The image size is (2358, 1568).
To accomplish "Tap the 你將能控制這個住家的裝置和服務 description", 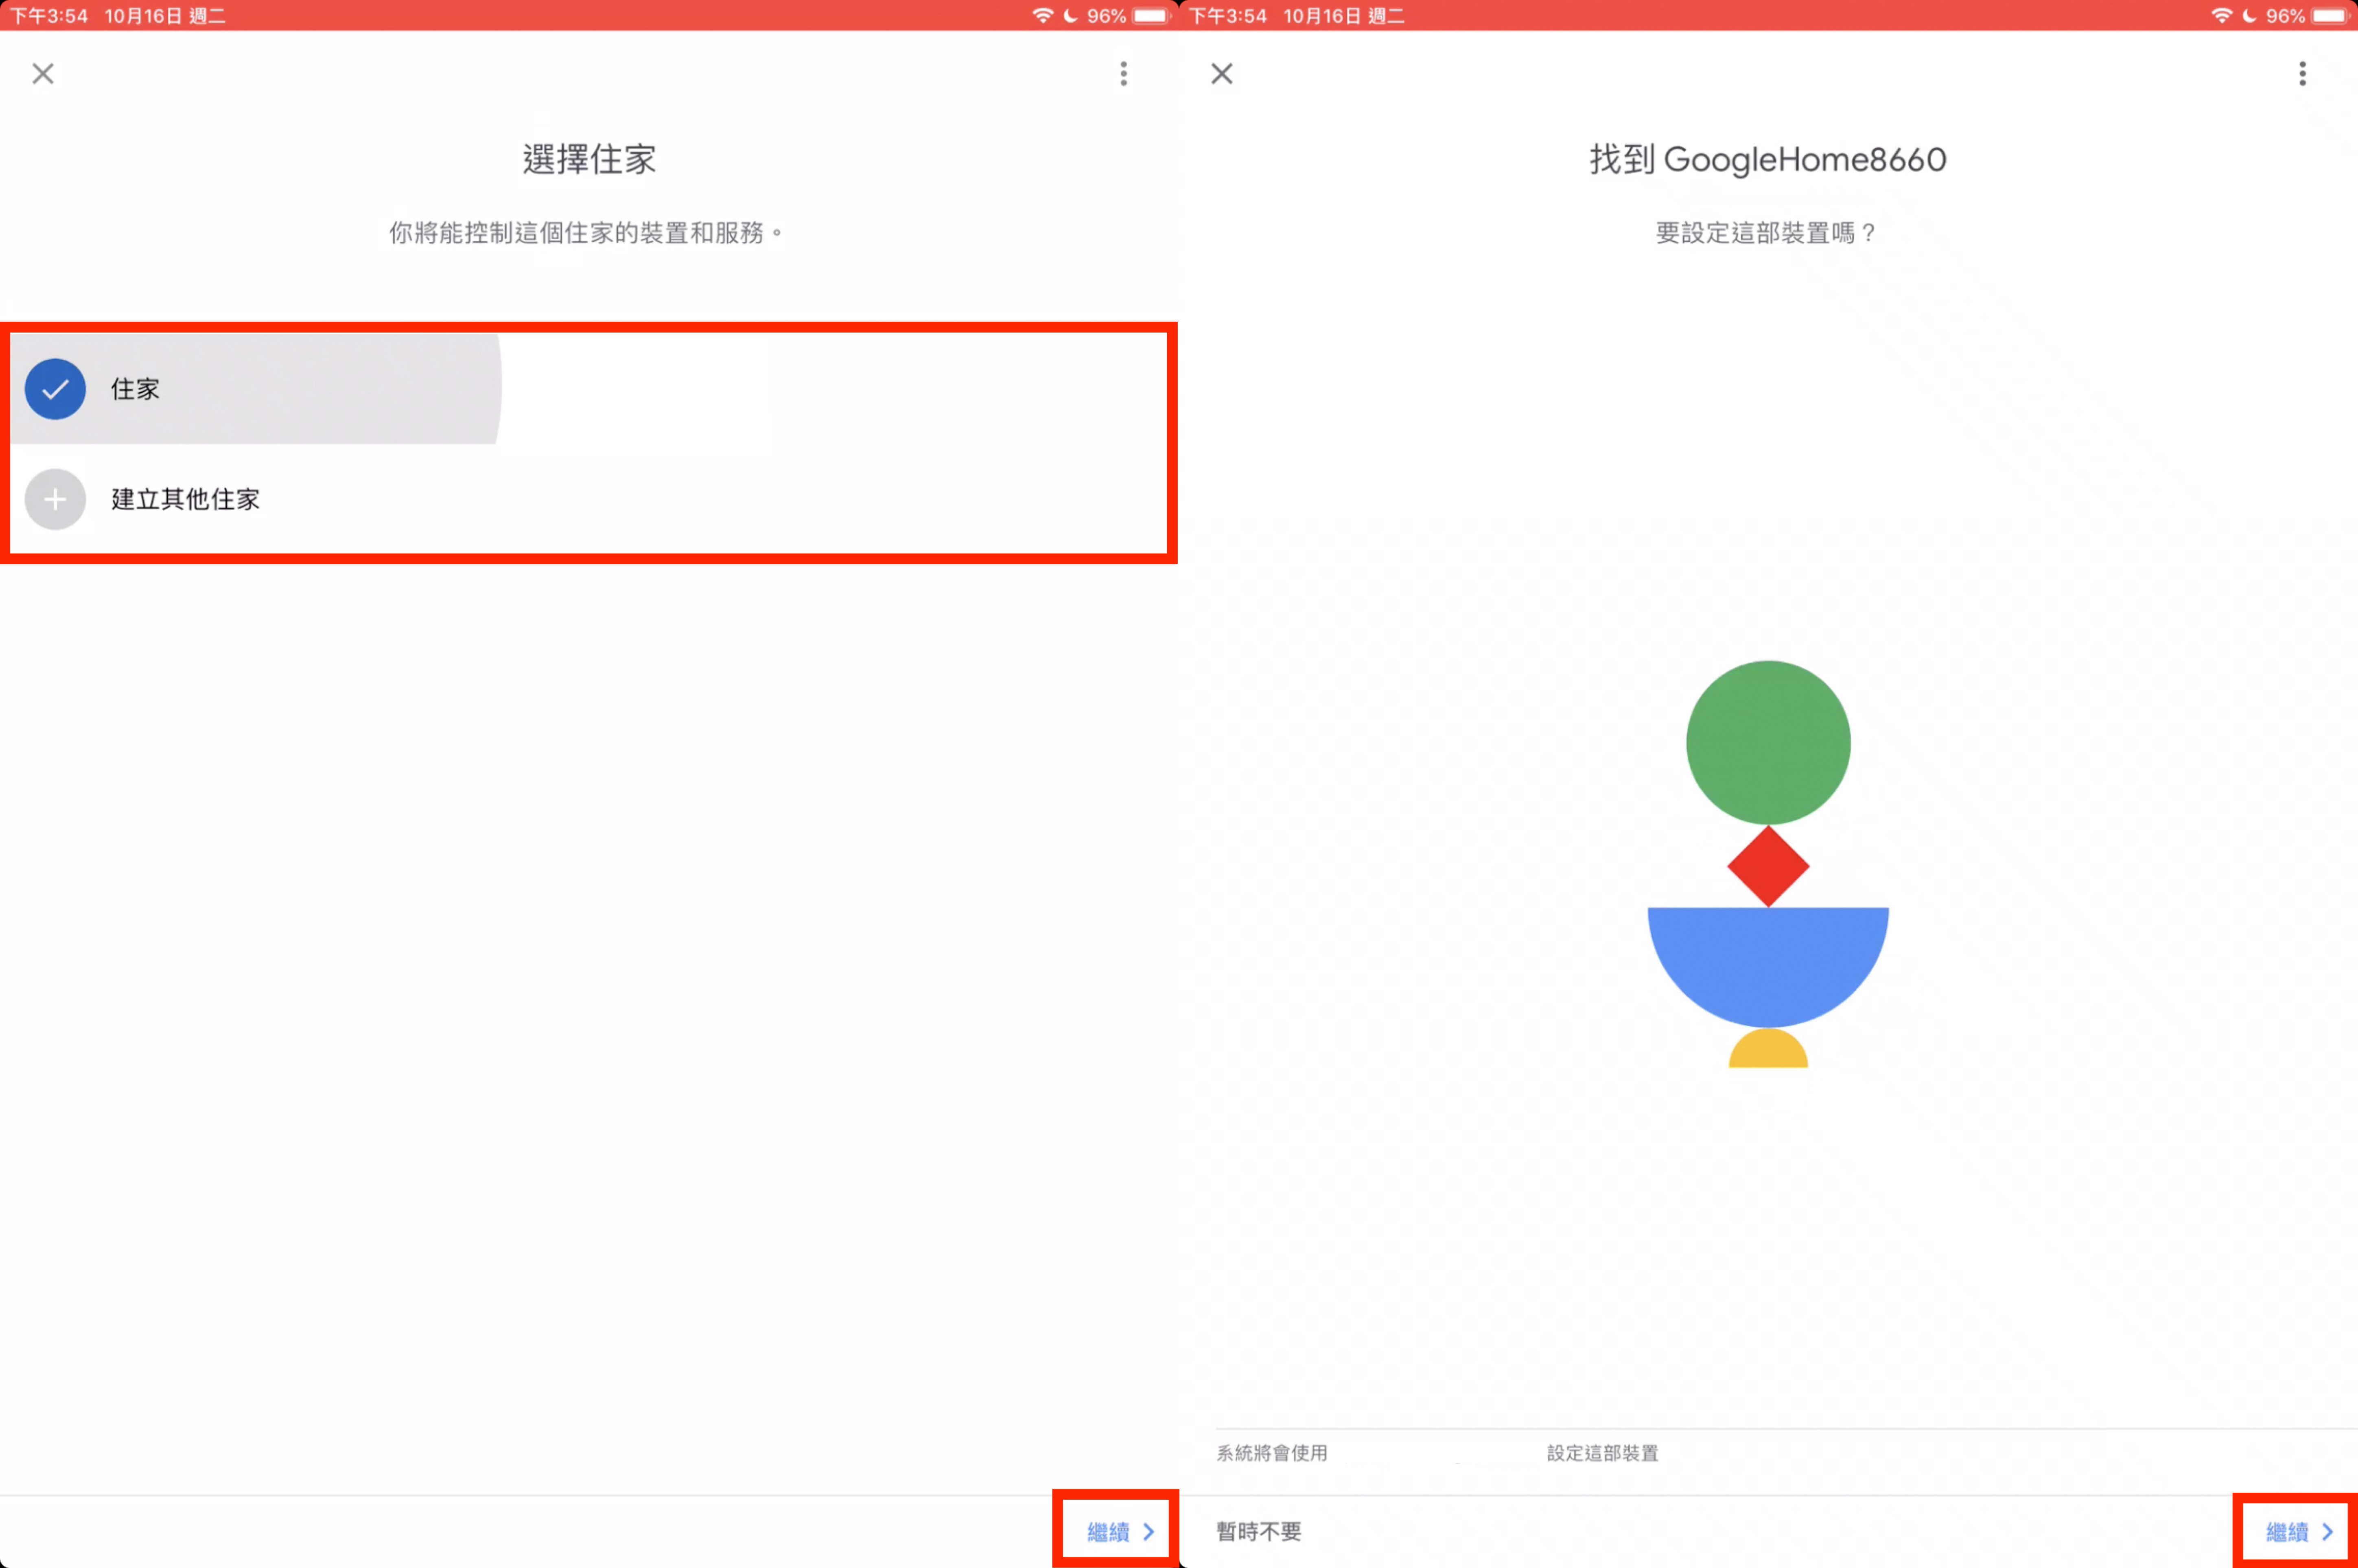I will click(x=586, y=233).
